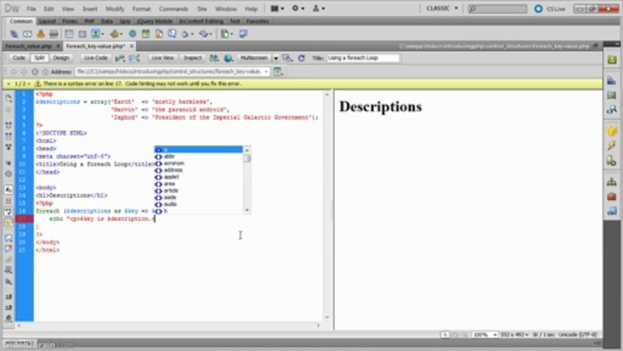Image resolution: width=623 pixels, height=351 pixels.
Task: Click the Visual Aids icon right of Multiscreen
Action: 288,58
